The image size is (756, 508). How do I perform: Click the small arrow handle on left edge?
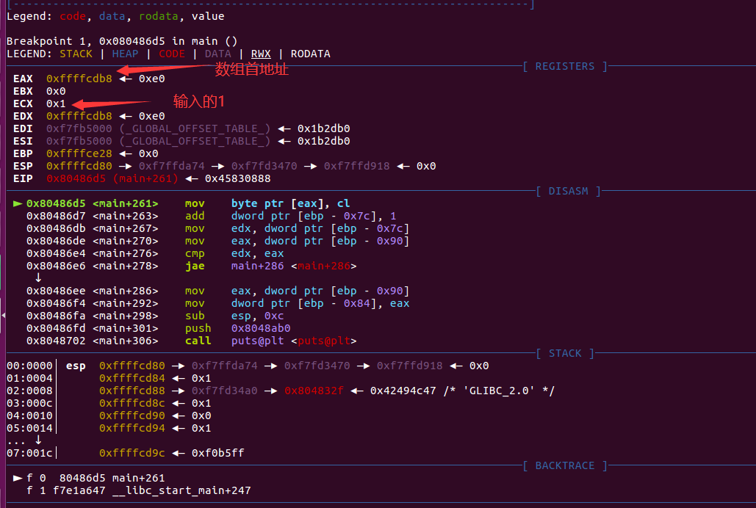(3, 315)
